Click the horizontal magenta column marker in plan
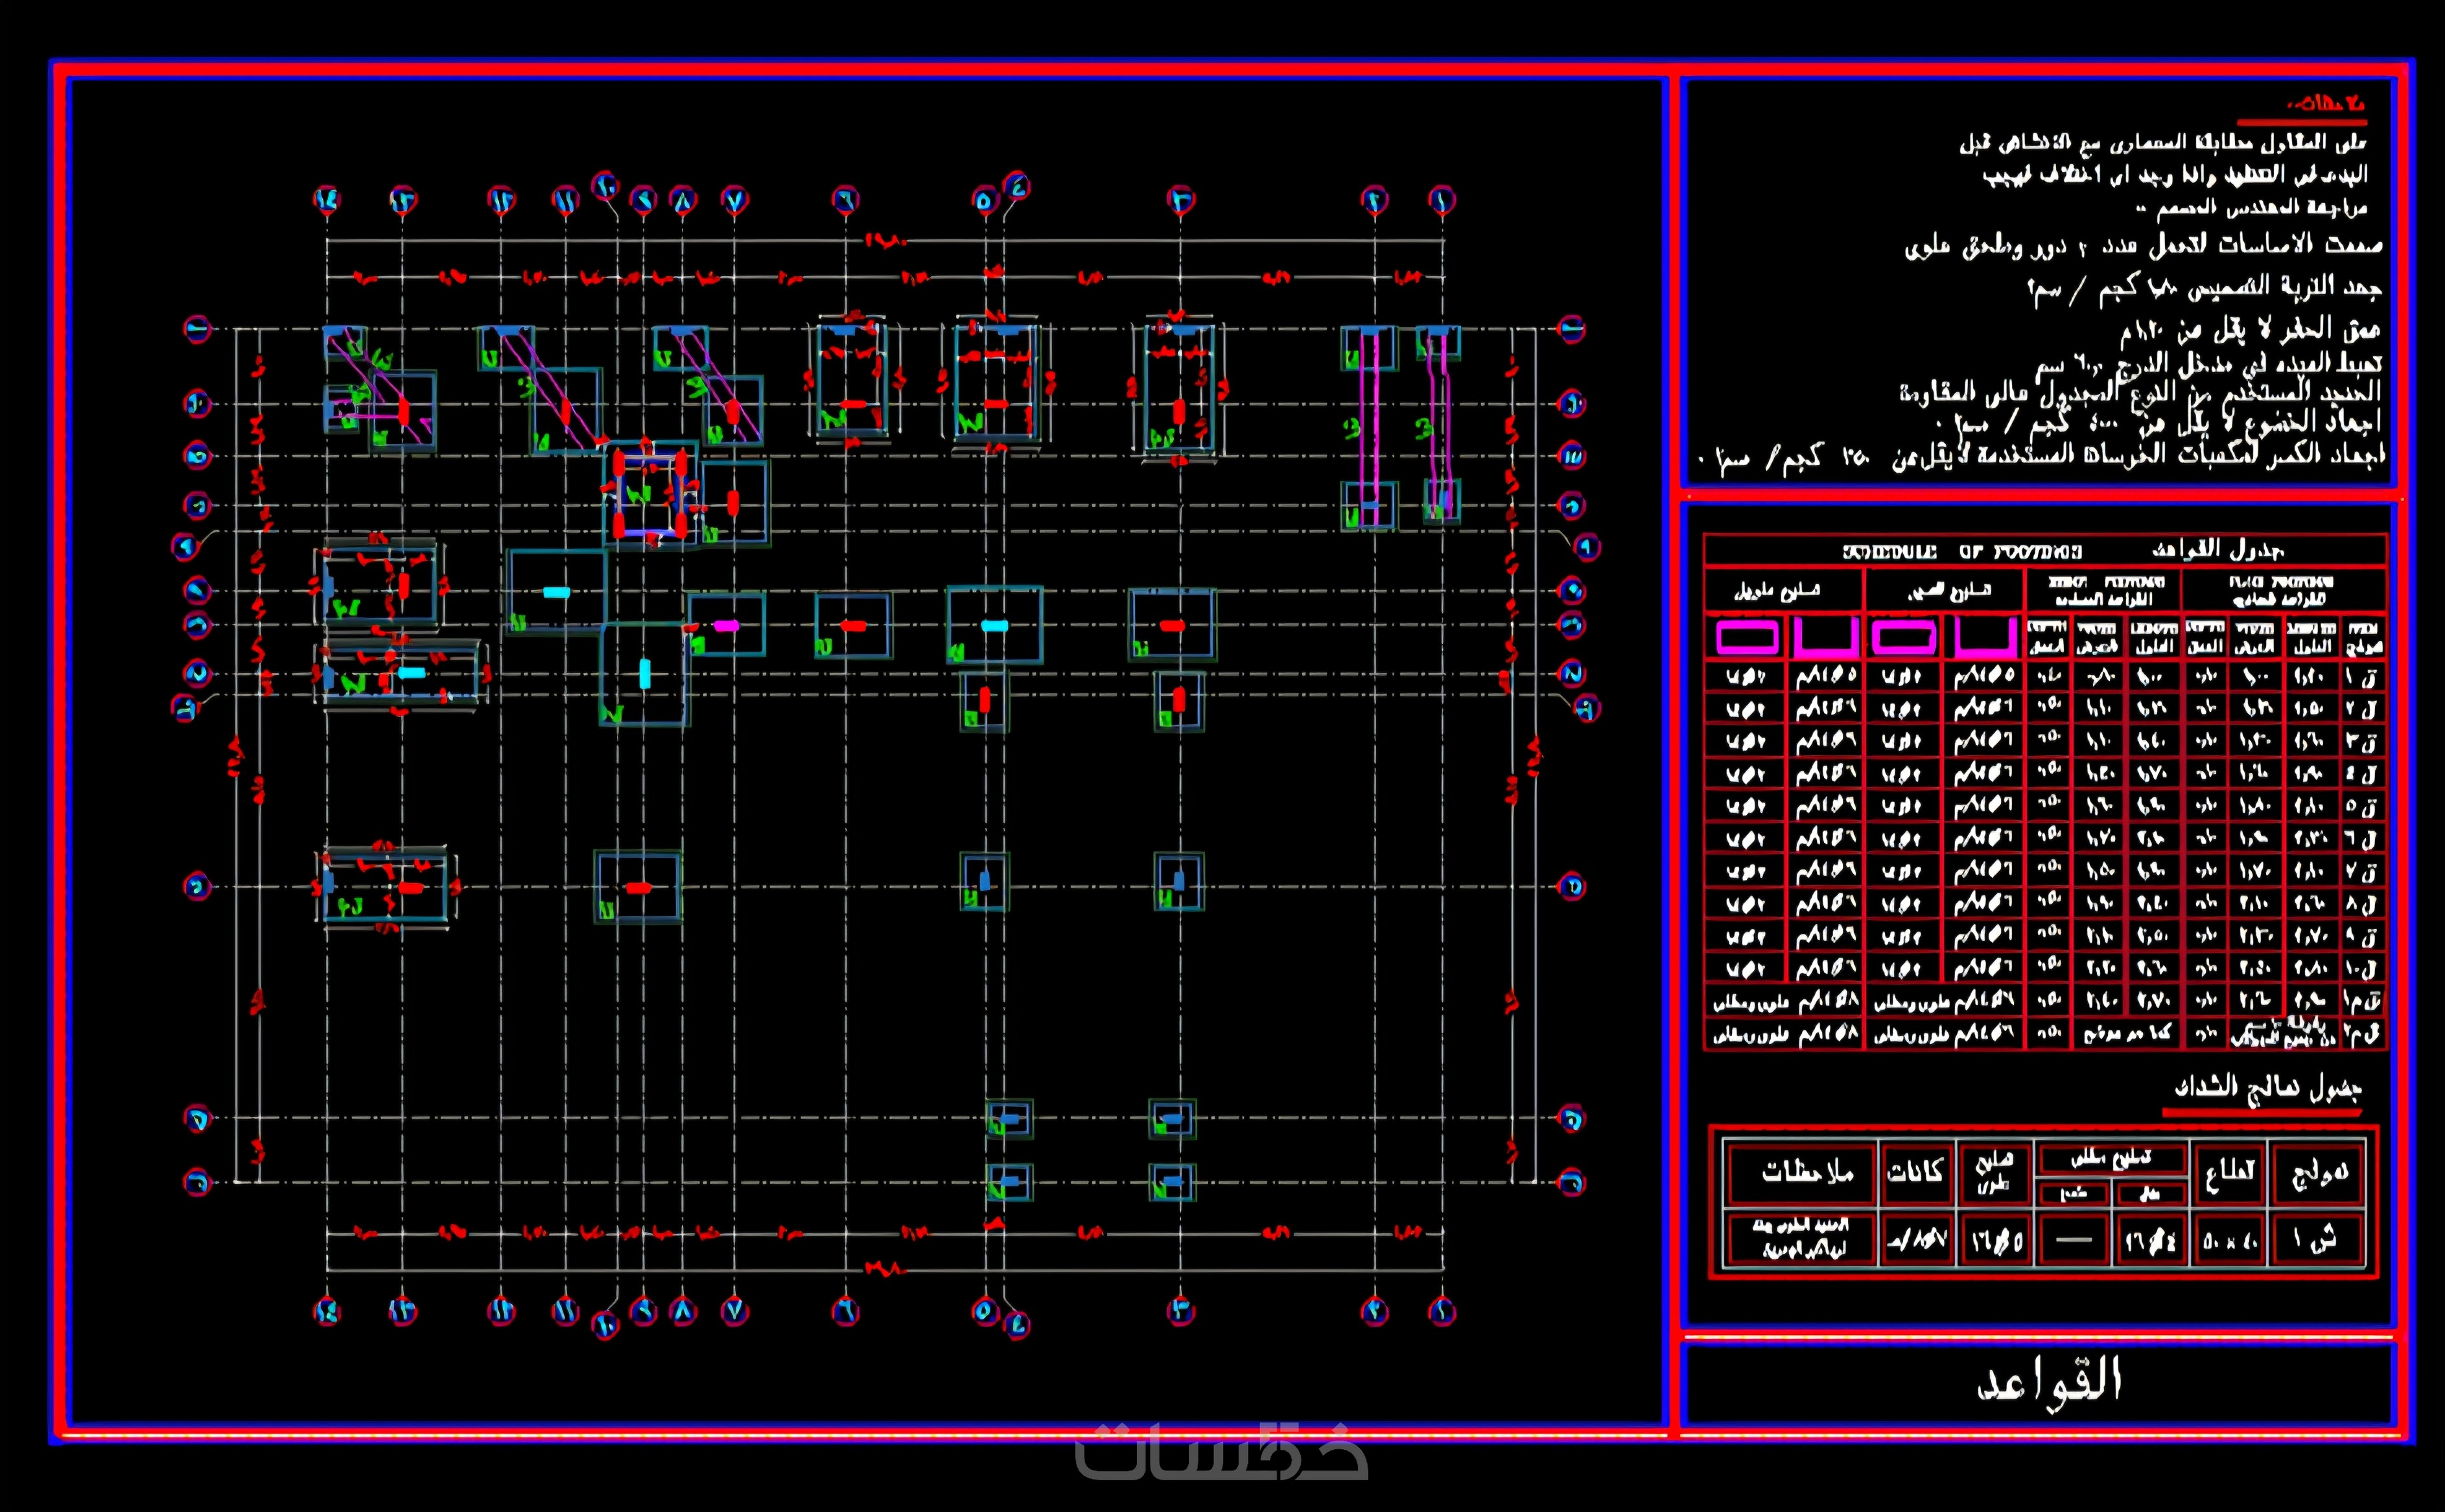This screenshot has height=1512, width=2445. [727, 626]
